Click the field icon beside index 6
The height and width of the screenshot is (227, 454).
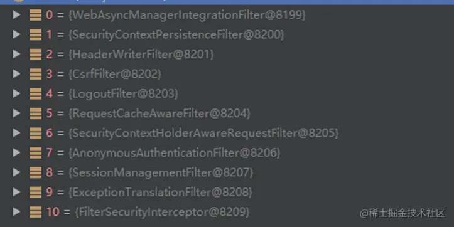coord(36,133)
